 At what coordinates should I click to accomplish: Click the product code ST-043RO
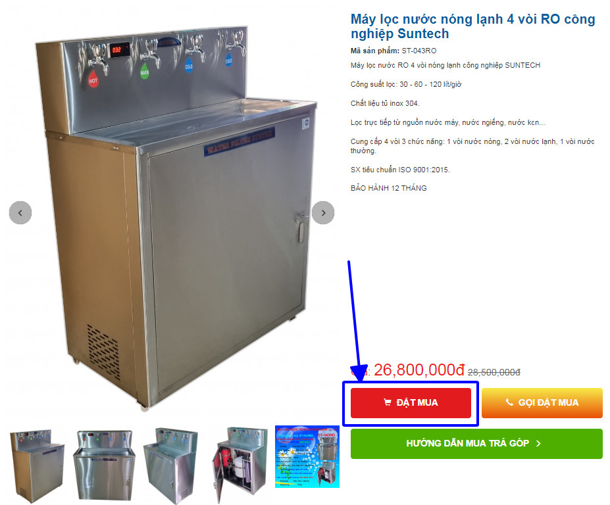tap(419, 51)
